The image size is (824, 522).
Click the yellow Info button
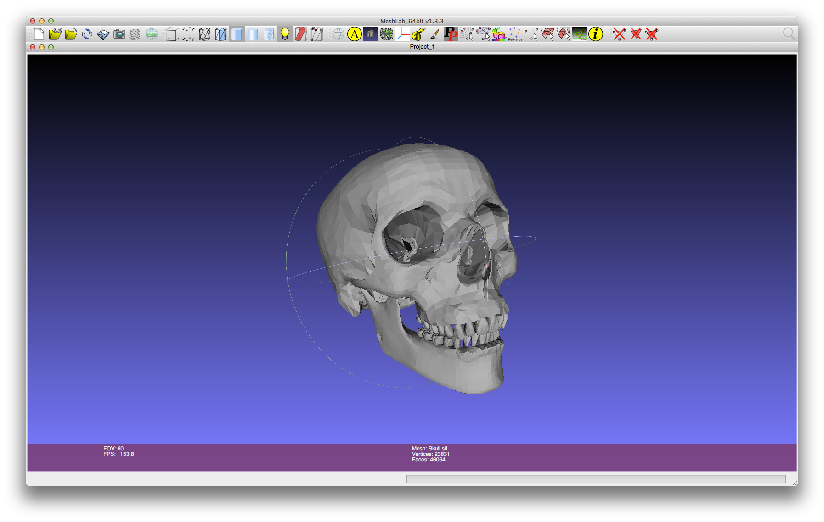pos(595,34)
